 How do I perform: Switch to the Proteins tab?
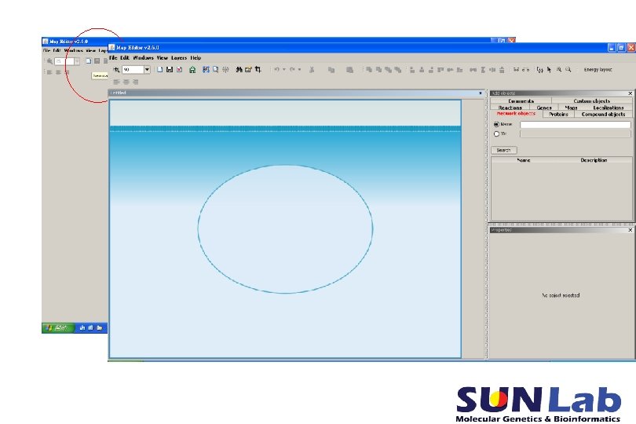(558, 115)
